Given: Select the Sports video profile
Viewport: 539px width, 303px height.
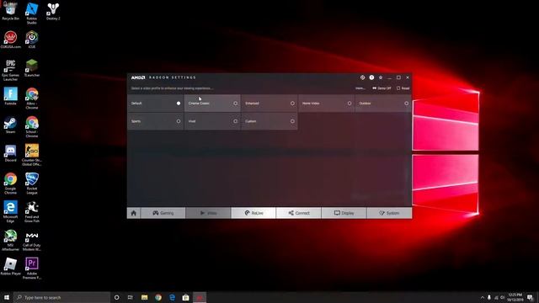Looking at the screenshot, I should [x=155, y=121].
